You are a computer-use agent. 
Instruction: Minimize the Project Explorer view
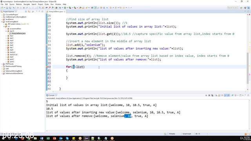[39, 11]
